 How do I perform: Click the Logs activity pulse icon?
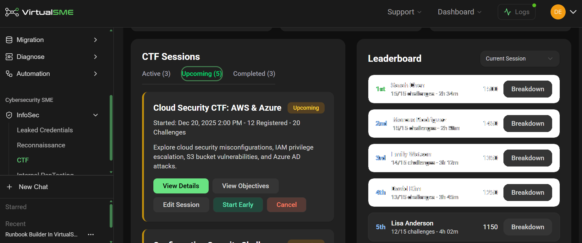(508, 12)
